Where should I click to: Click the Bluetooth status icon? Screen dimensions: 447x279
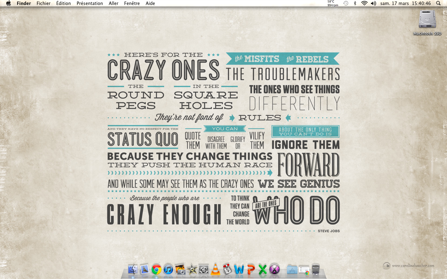coord(355,3)
